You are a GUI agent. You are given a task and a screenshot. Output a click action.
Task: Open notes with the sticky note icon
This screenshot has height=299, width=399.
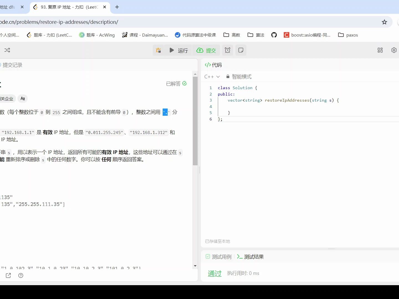241,50
